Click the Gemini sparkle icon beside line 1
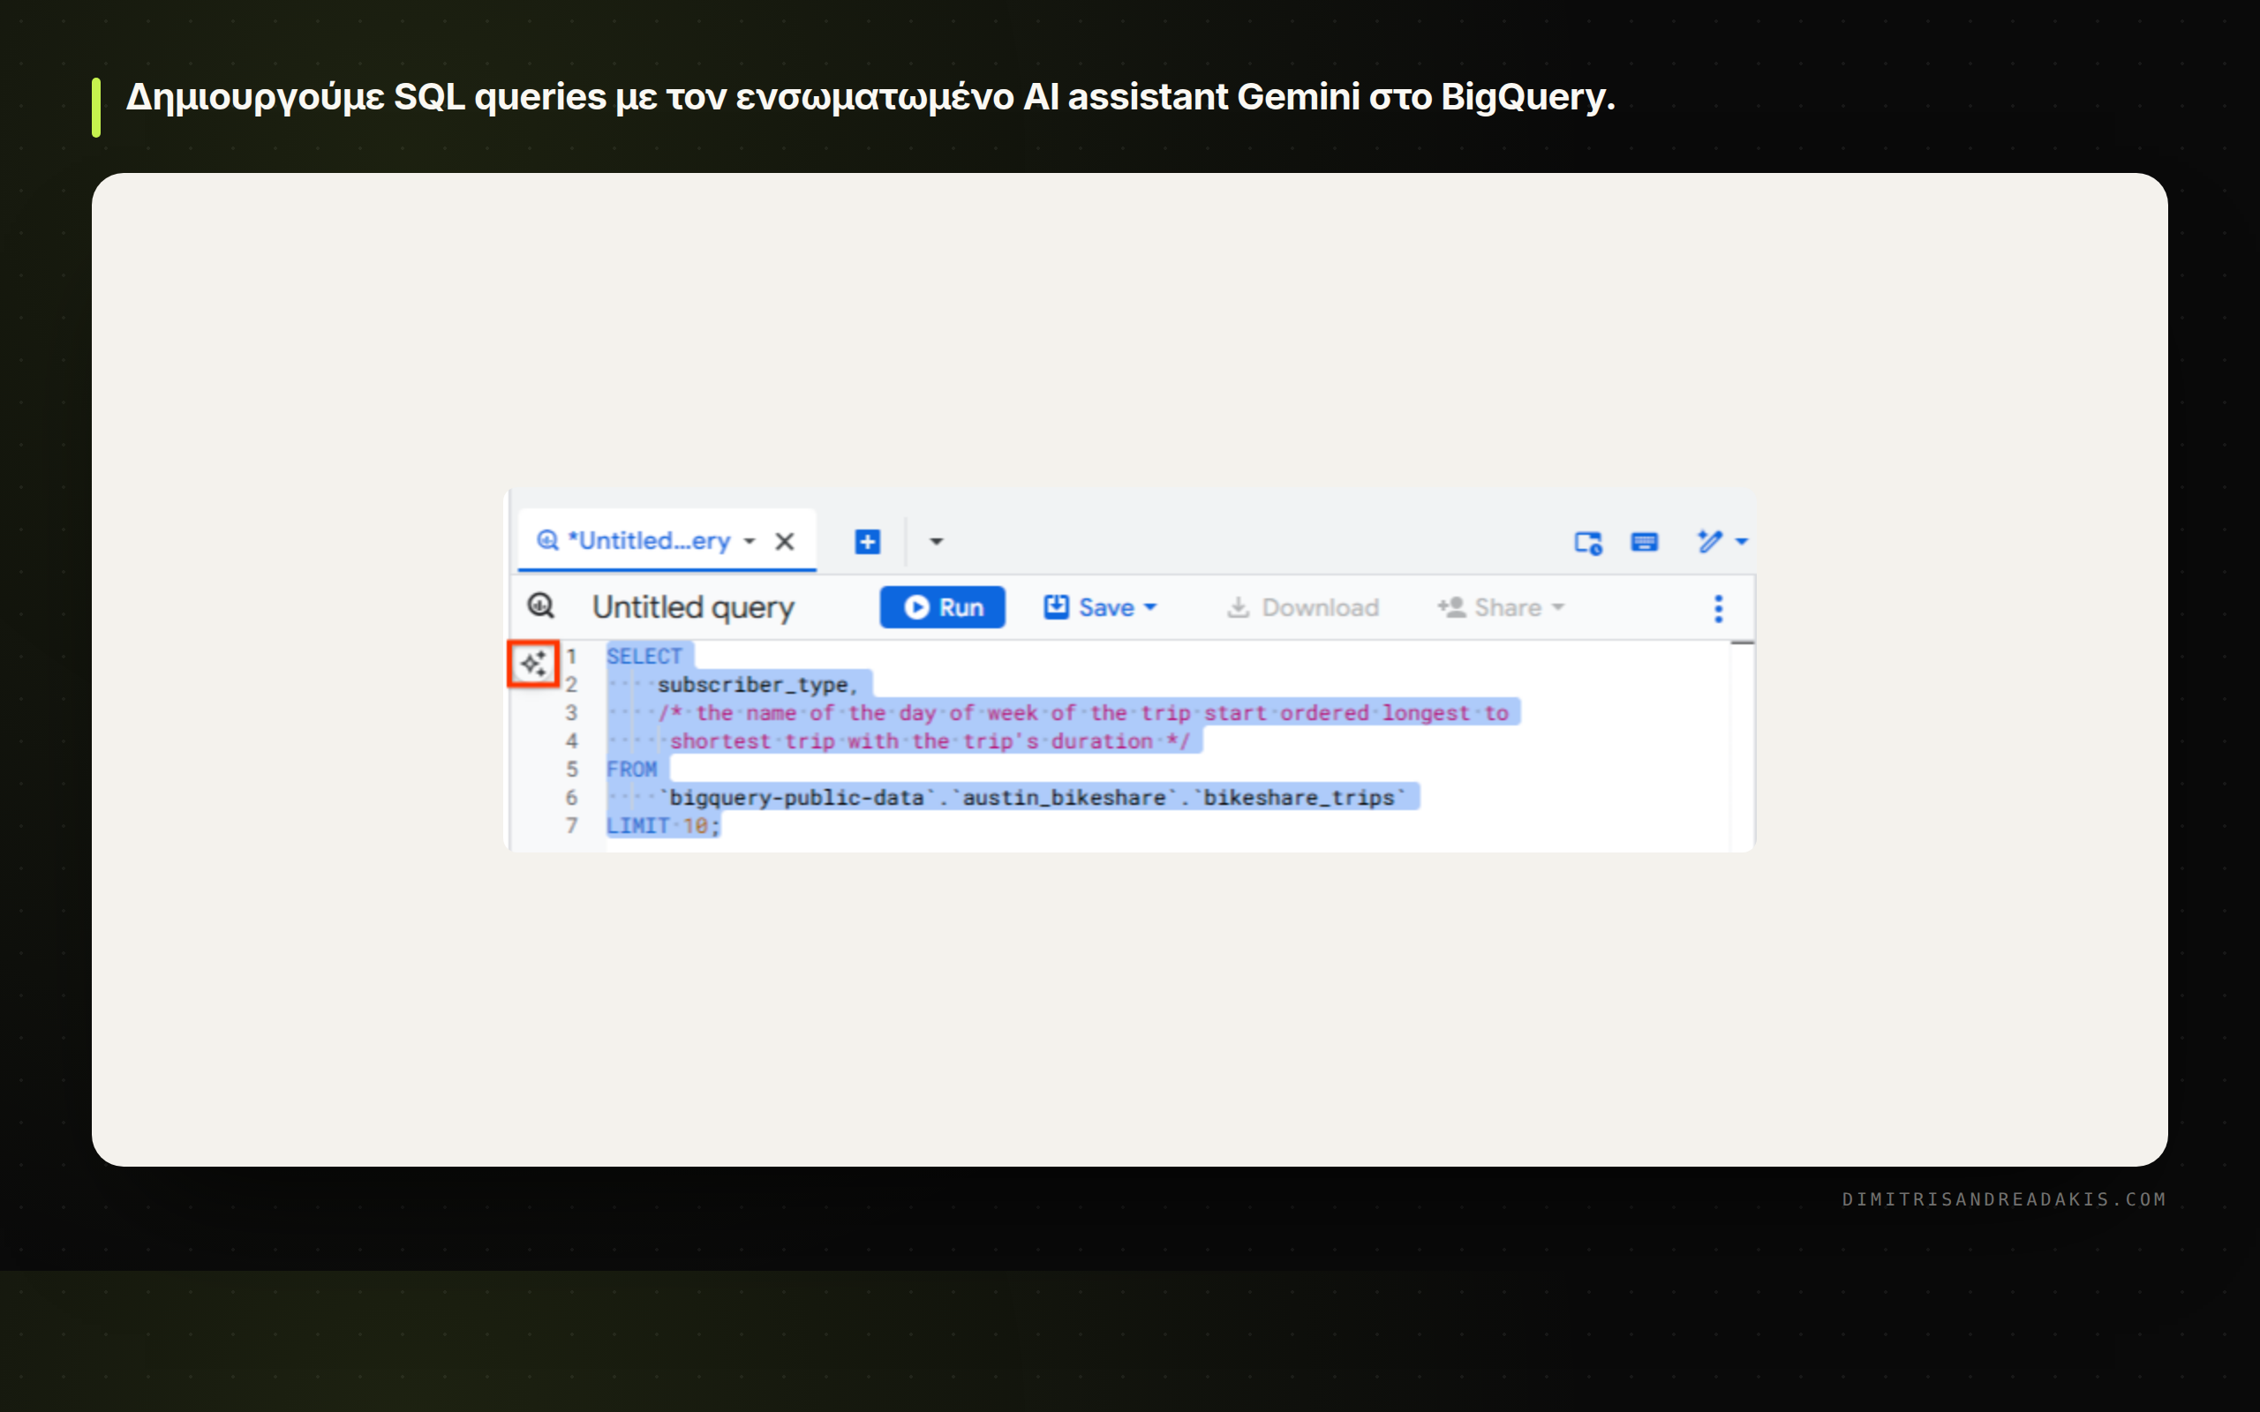The height and width of the screenshot is (1412, 2260). [533, 664]
